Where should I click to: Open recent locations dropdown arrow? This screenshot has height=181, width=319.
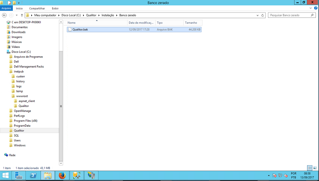pyautogui.click(x=17, y=15)
